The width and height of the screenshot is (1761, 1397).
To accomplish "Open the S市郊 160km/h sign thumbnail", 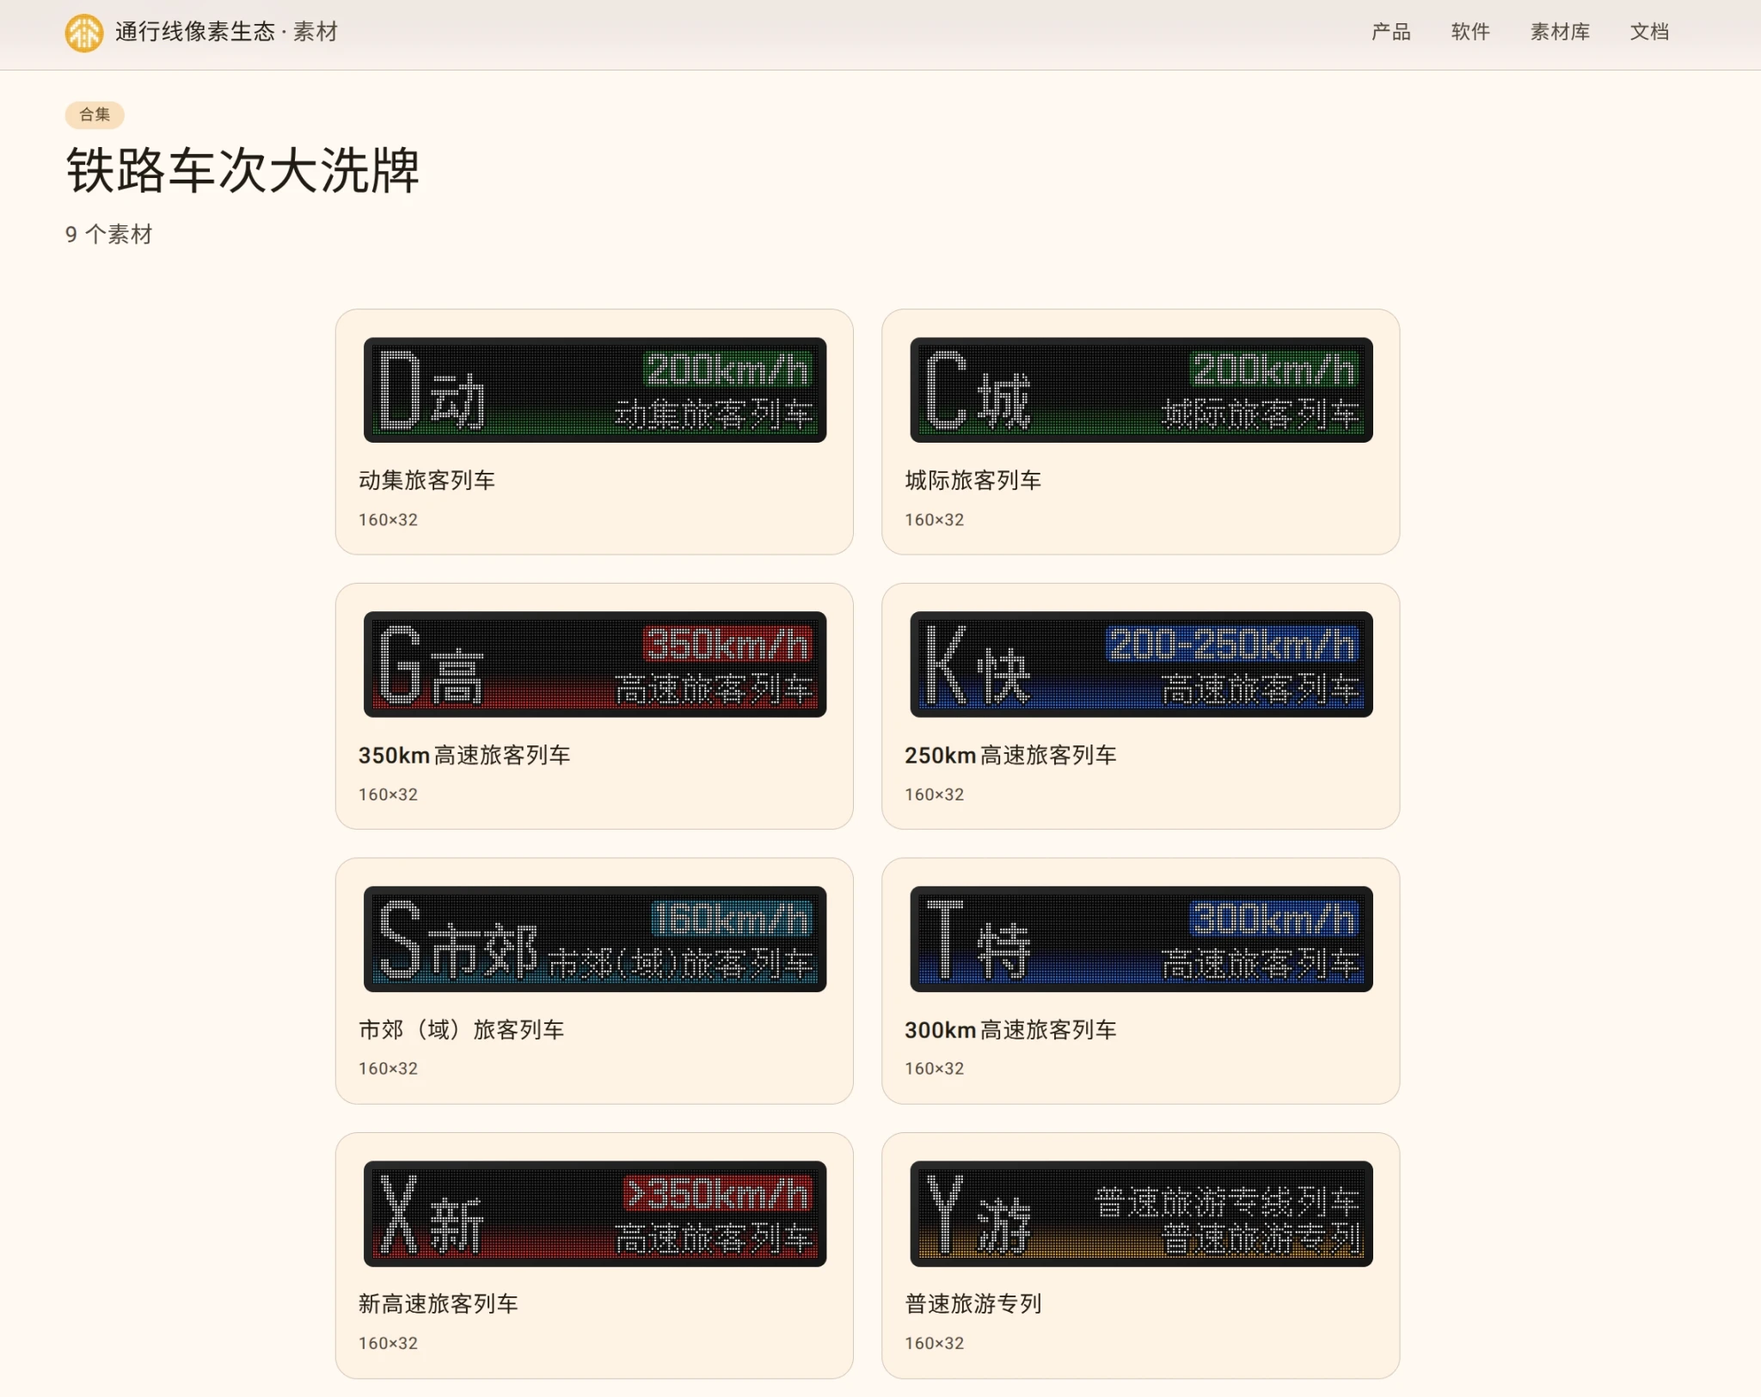I will tap(594, 939).
